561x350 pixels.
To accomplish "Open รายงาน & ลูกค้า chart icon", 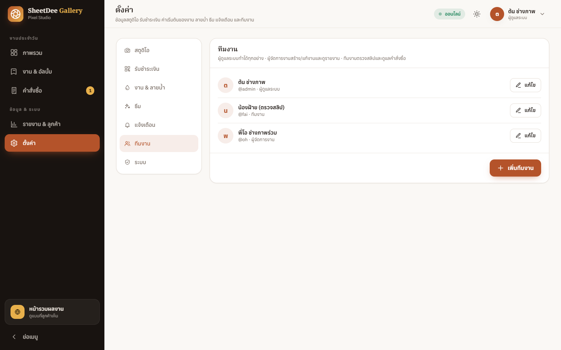I will click(x=14, y=124).
